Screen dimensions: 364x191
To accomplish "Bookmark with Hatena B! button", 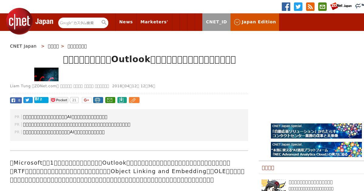I will click(41, 100).
